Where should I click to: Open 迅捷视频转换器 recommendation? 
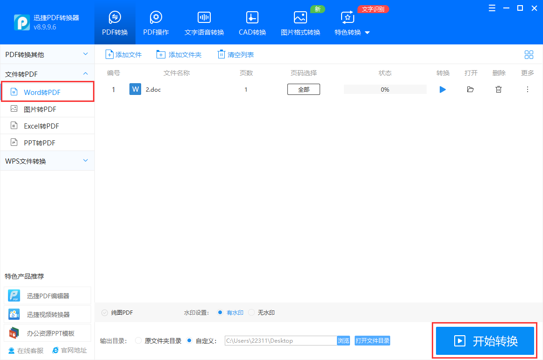(x=47, y=314)
